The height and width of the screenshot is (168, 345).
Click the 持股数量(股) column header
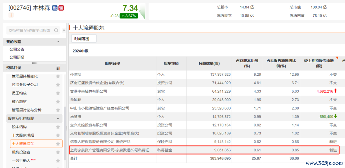point(209,63)
